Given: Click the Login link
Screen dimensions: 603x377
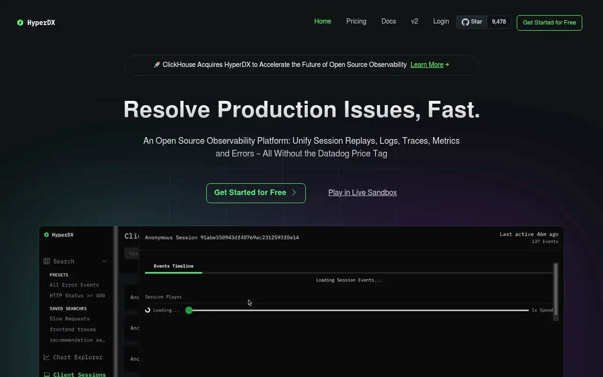Looking at the screenshot, I should tap(441, 21).
